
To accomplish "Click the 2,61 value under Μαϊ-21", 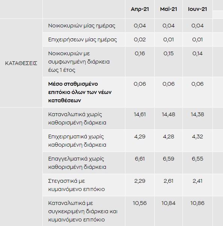I will (x=169, y=181).
